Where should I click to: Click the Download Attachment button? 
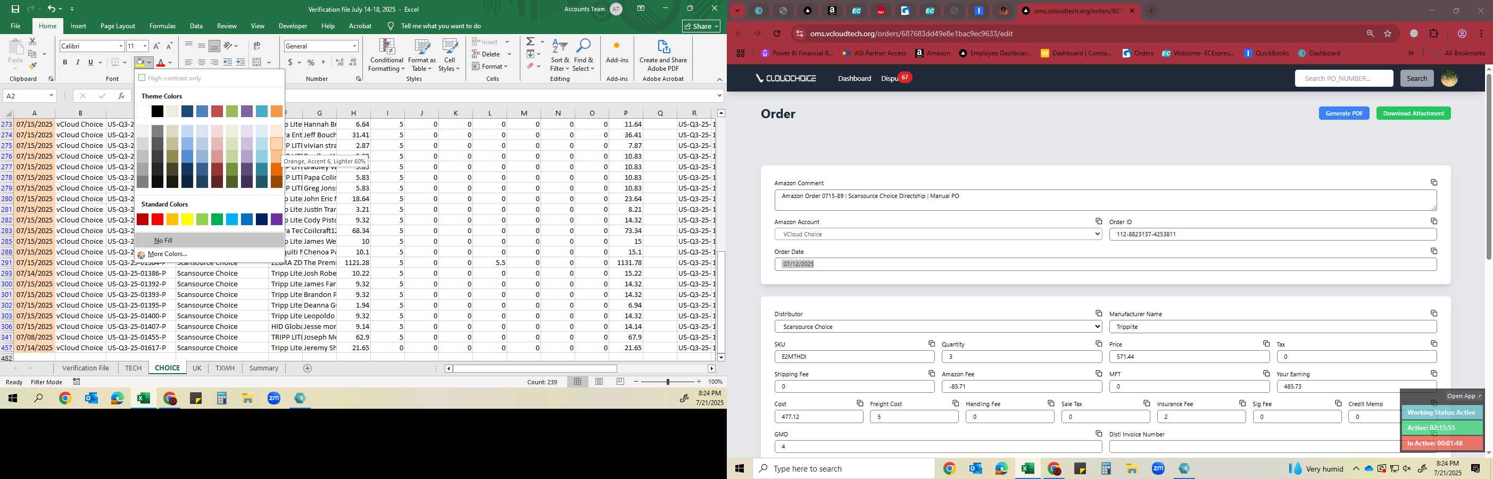click(x=1413, y=114)
